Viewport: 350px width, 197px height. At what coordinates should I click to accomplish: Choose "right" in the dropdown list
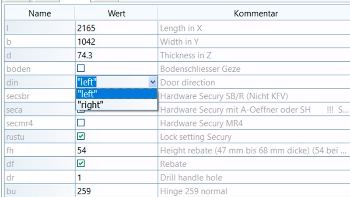coord(116,105)
